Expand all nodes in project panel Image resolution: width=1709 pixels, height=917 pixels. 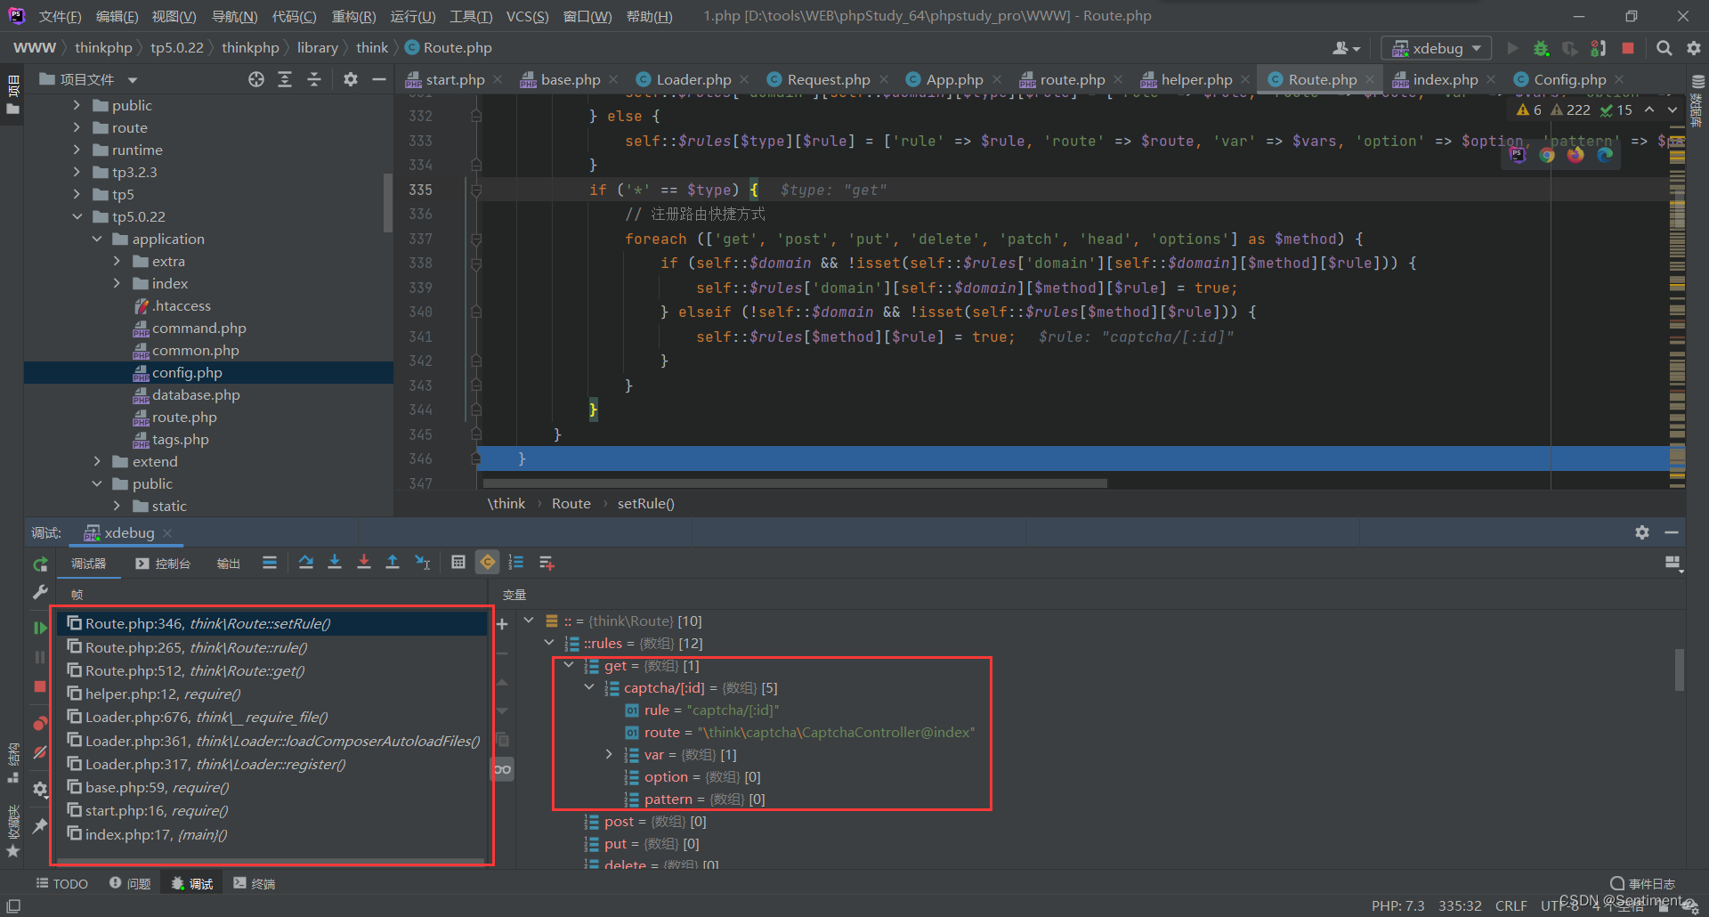(x=285, y=79)
